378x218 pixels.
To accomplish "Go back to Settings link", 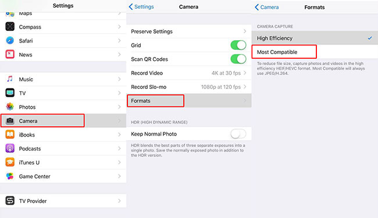I will click(x=141, y=7).
